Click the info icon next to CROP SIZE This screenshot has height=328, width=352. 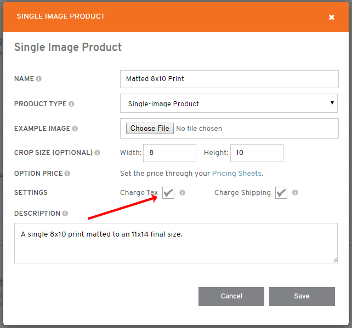[97, 153]
